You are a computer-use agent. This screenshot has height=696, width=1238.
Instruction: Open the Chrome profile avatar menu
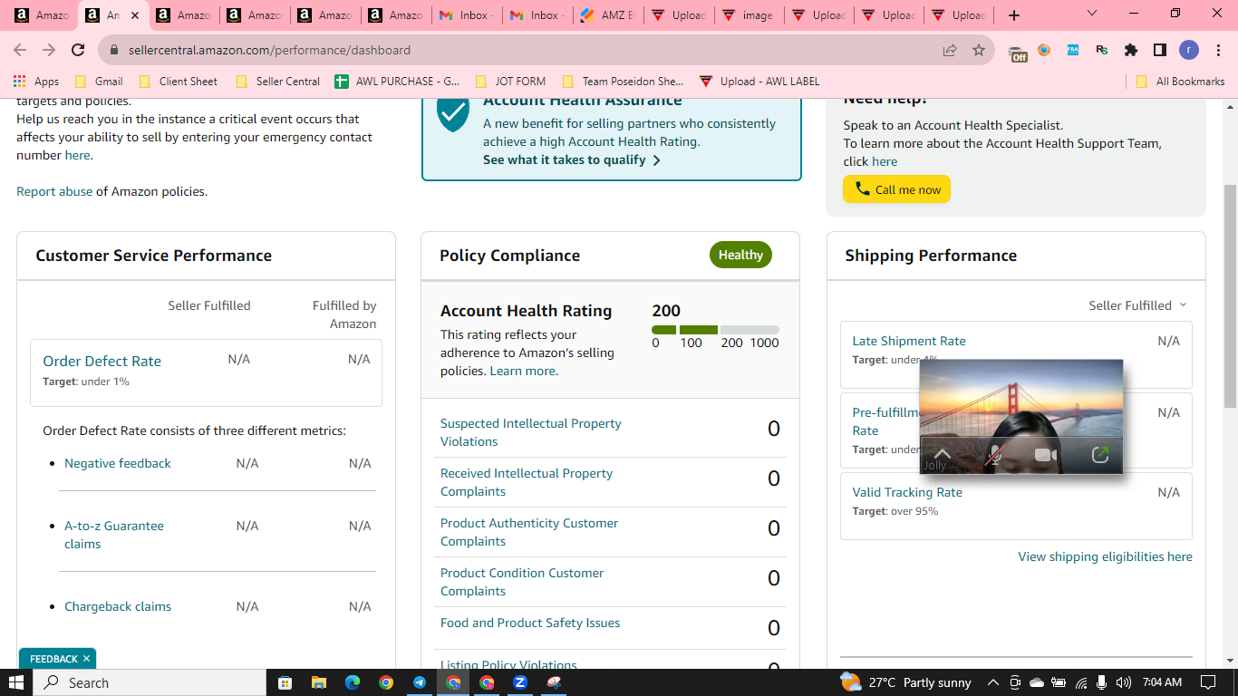[1189, 50]
